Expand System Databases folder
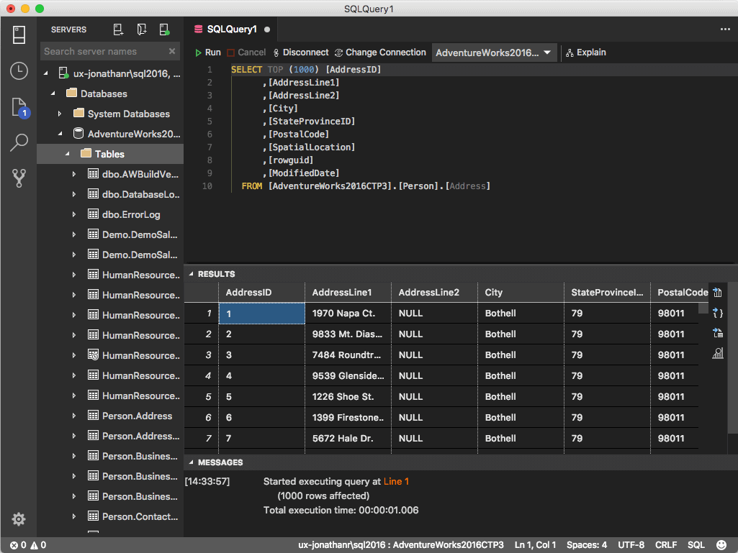Screen dimensions: 738x553 (60, 114)
